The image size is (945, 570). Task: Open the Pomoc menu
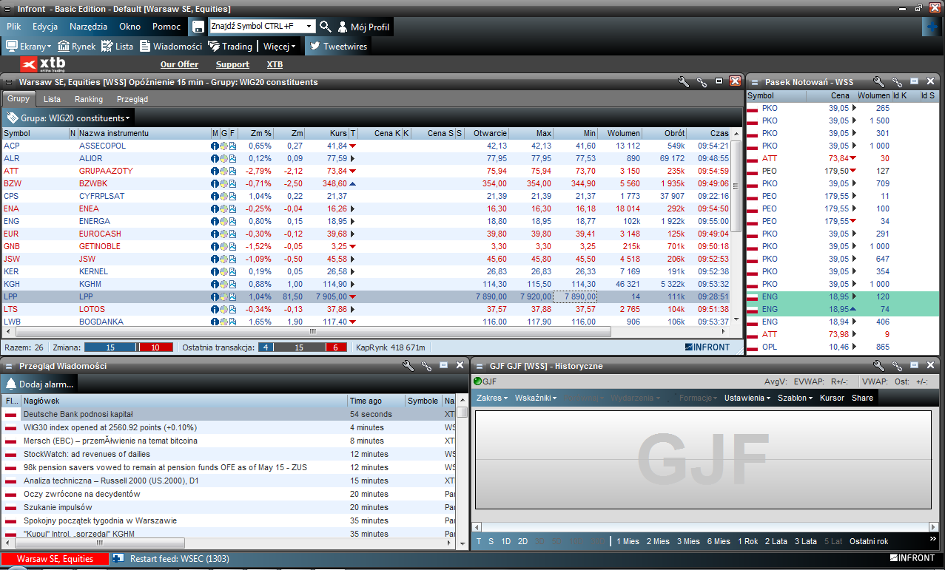[167, 27]
